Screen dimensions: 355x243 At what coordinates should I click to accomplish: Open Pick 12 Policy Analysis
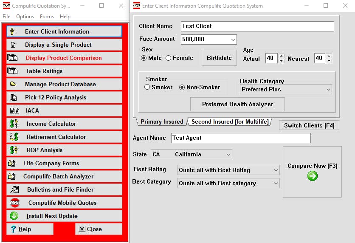64,97
